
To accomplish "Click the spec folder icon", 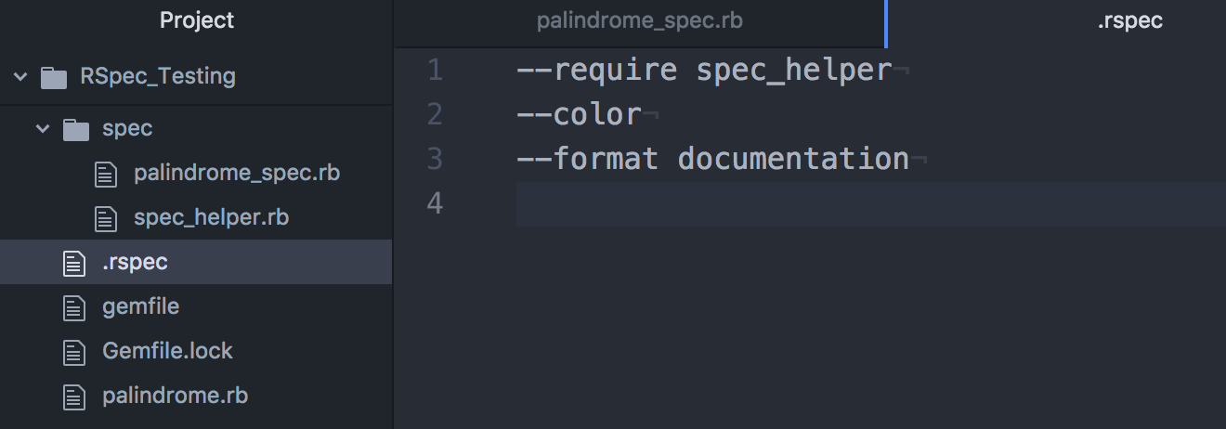I will pyautogui.click(x=75, y=129).
